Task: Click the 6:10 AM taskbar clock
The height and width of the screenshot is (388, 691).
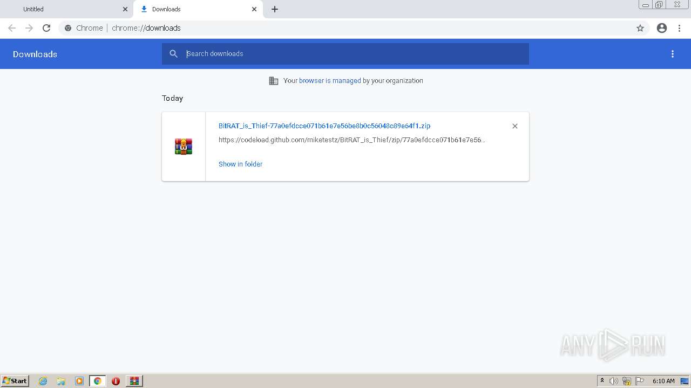Action: [x=663, y=381]
